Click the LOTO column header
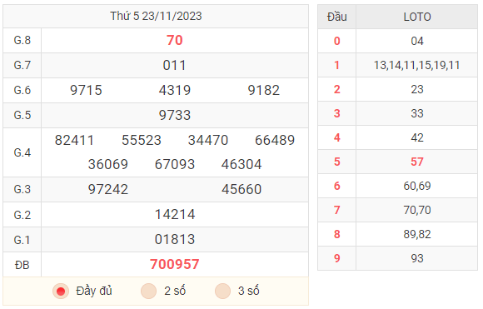Viewport: 483px width, 309px height. point(417,17)
